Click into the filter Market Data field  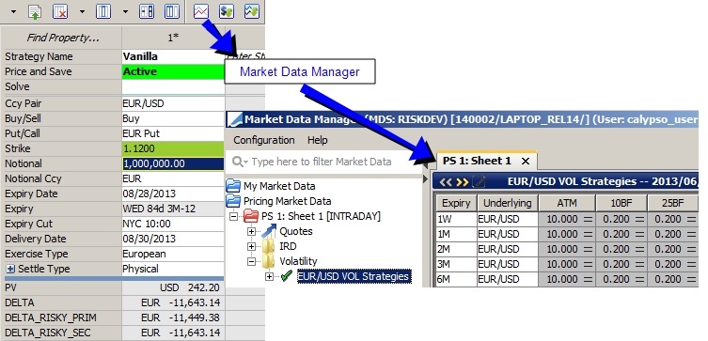pyautogui.click(x=323, y=162)
